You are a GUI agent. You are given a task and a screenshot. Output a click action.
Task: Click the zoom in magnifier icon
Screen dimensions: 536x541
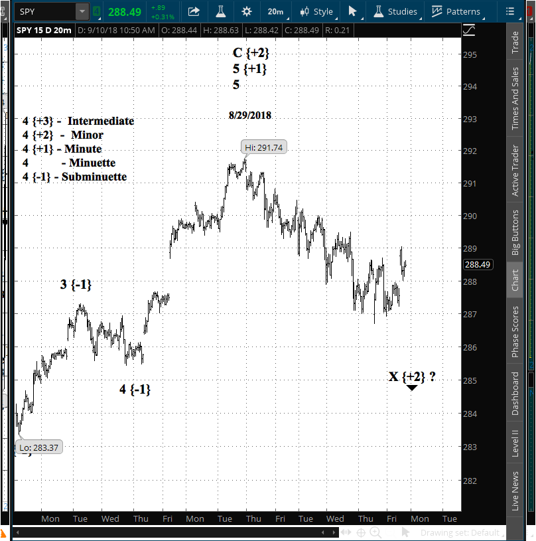click(x=375, y=532)
